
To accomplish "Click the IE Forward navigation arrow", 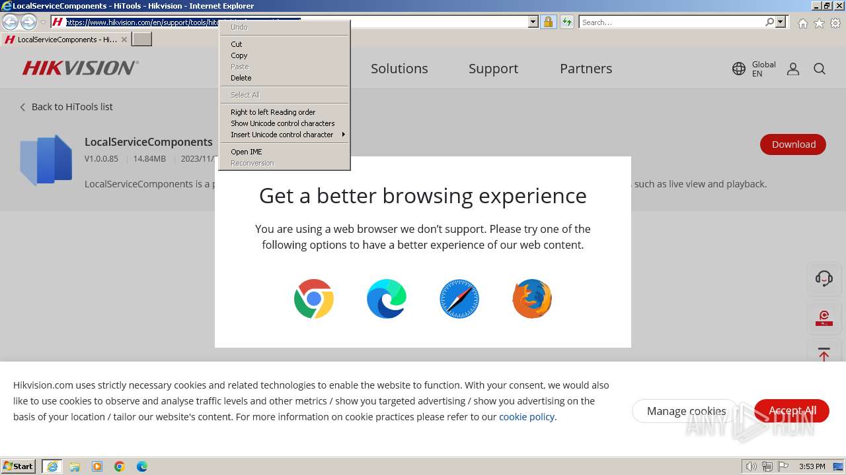I will [x=28, y=22].
